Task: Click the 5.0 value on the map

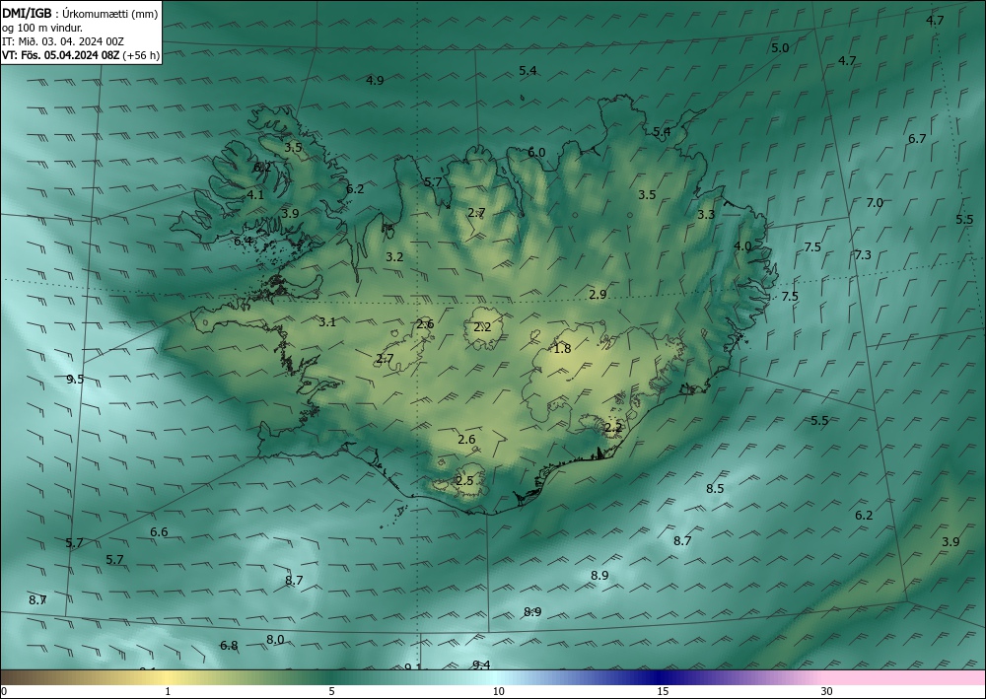Action: (x=780, y=48)
